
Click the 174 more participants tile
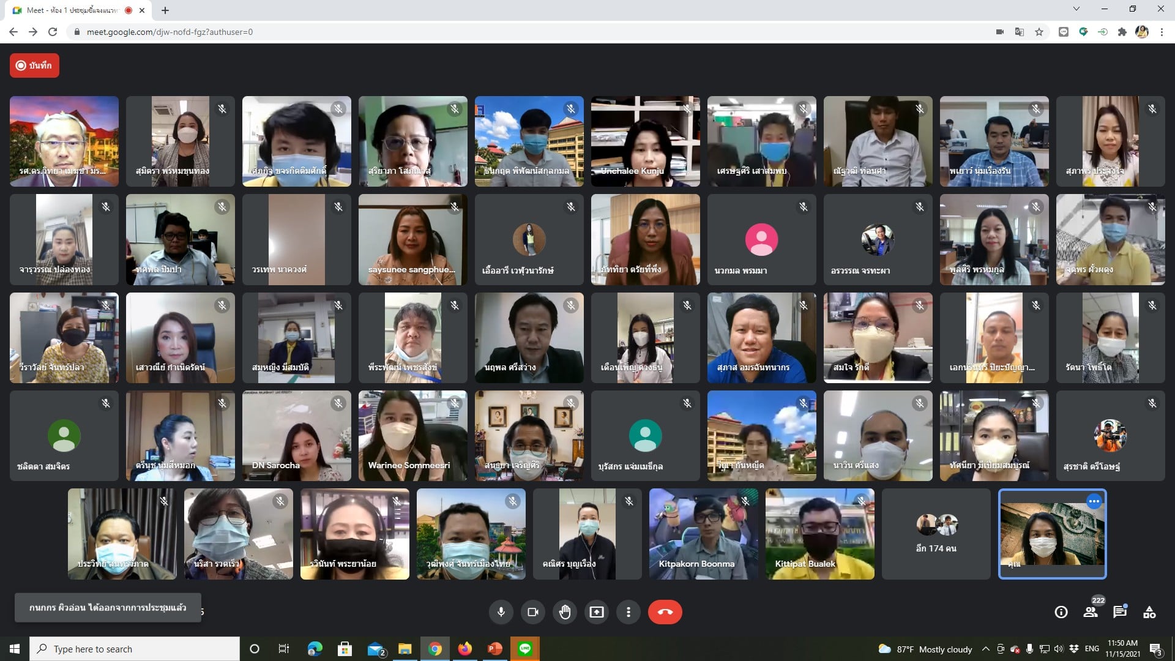936,534
